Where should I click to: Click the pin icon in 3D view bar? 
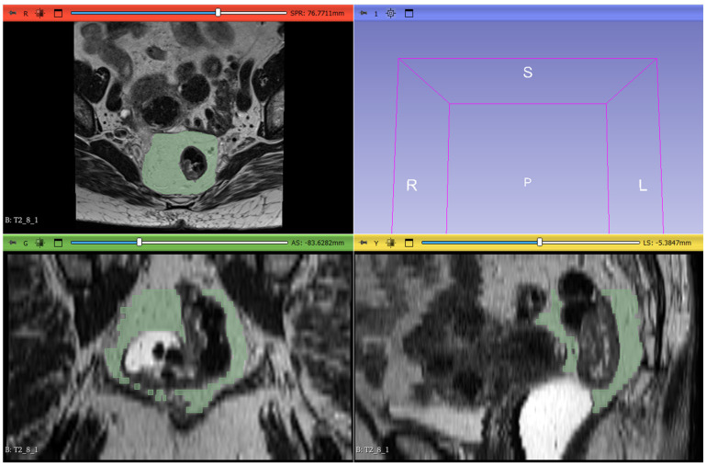pos(363,14)
